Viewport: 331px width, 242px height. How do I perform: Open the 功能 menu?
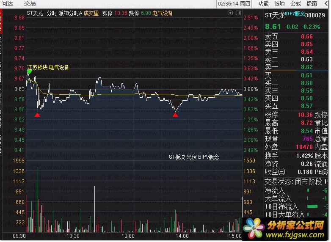(264, 3)
